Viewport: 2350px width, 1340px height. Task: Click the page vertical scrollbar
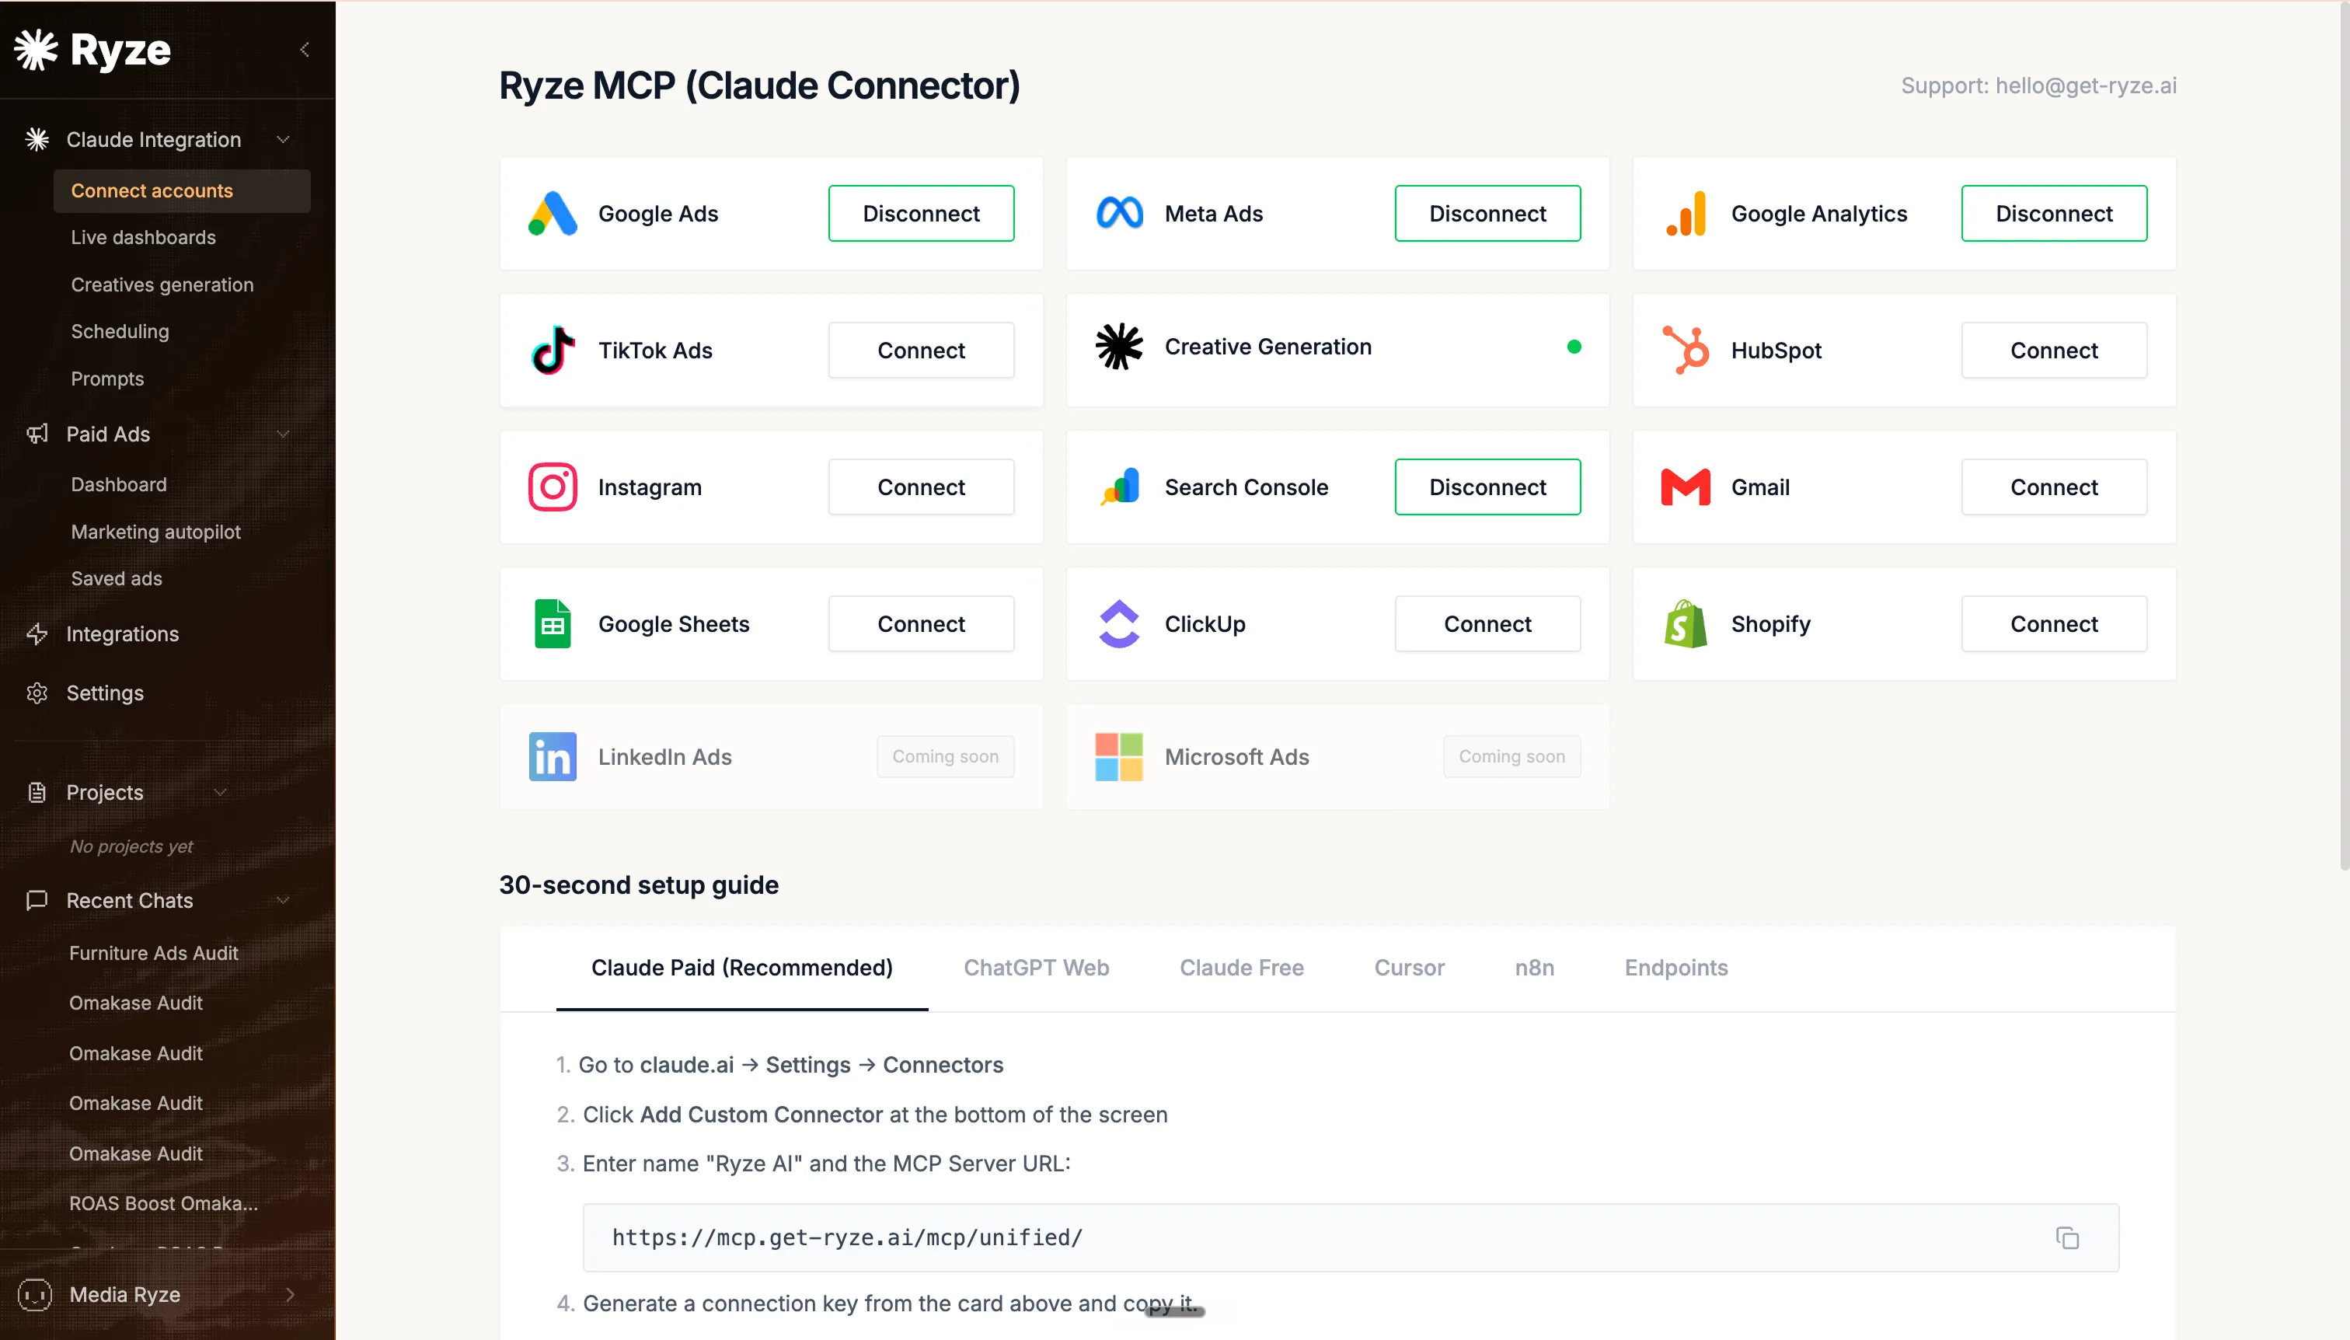pyautogui.click(x=2343, y=436)
